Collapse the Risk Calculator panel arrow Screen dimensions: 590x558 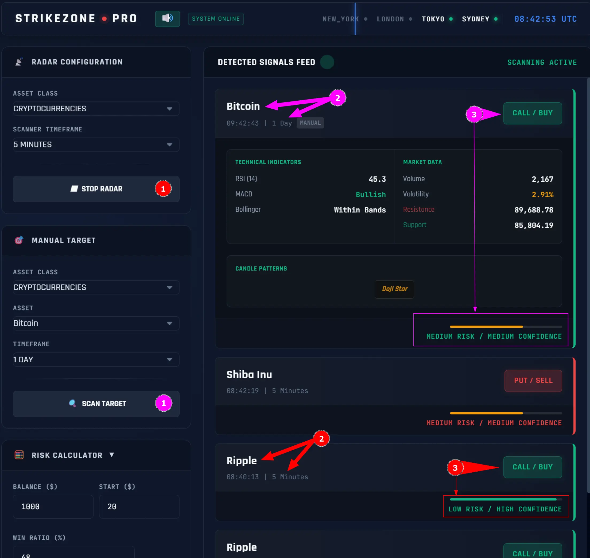coord(112,455)
